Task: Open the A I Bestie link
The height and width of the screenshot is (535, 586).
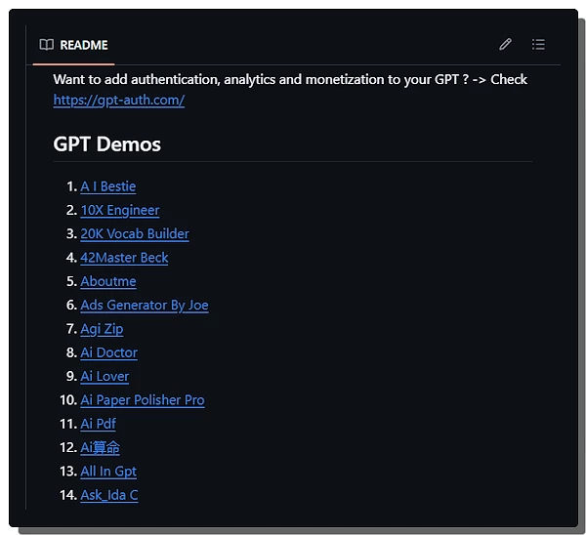Action: click(x=107, y=186)
